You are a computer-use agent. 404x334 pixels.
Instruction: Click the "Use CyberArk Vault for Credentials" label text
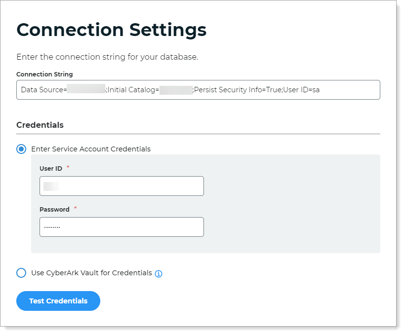click(91, 273)
